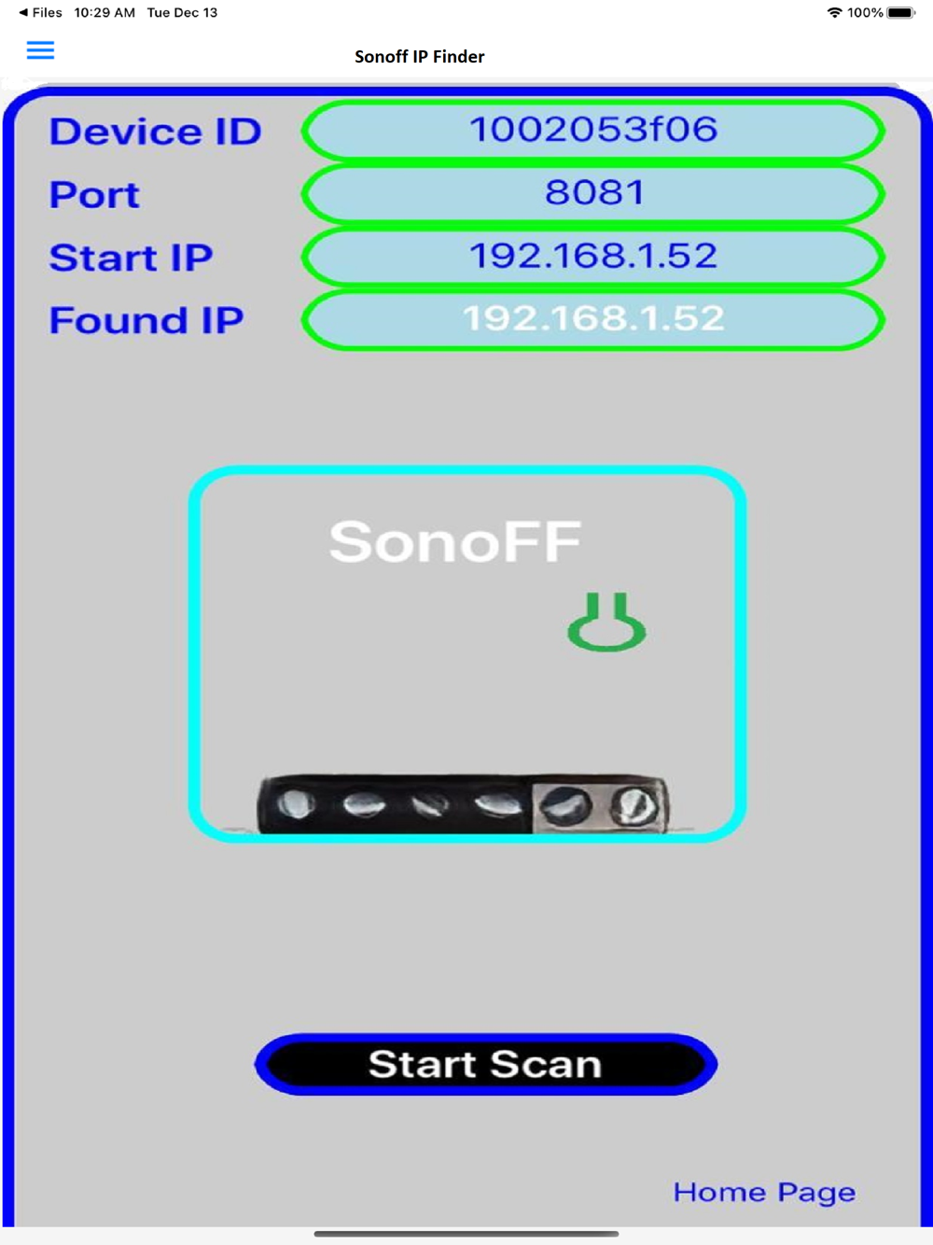Tap the battery indicator icon
The height and width of the screenshot is (1245, 933).
pos(901,12)
